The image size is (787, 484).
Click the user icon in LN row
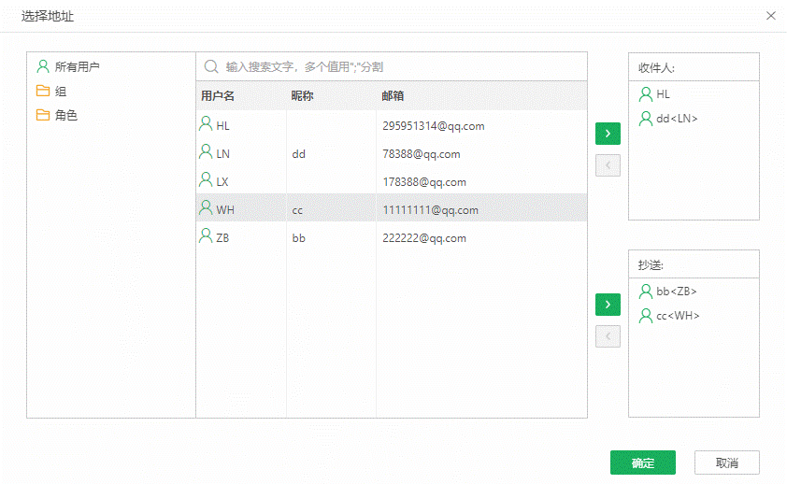tap(206, 151)
